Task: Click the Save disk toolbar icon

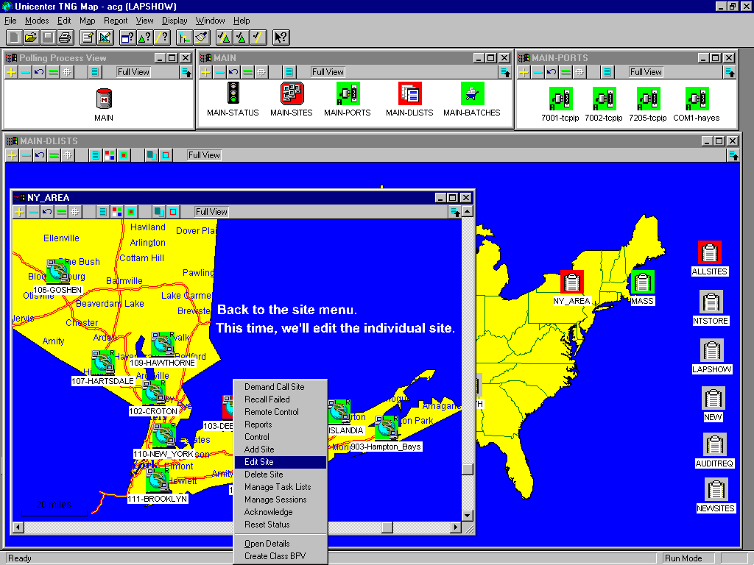Action: click(48, 37)
